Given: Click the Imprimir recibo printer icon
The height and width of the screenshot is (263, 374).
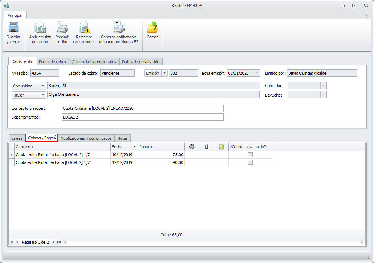Looking at the screenshot, I should 62,28.
